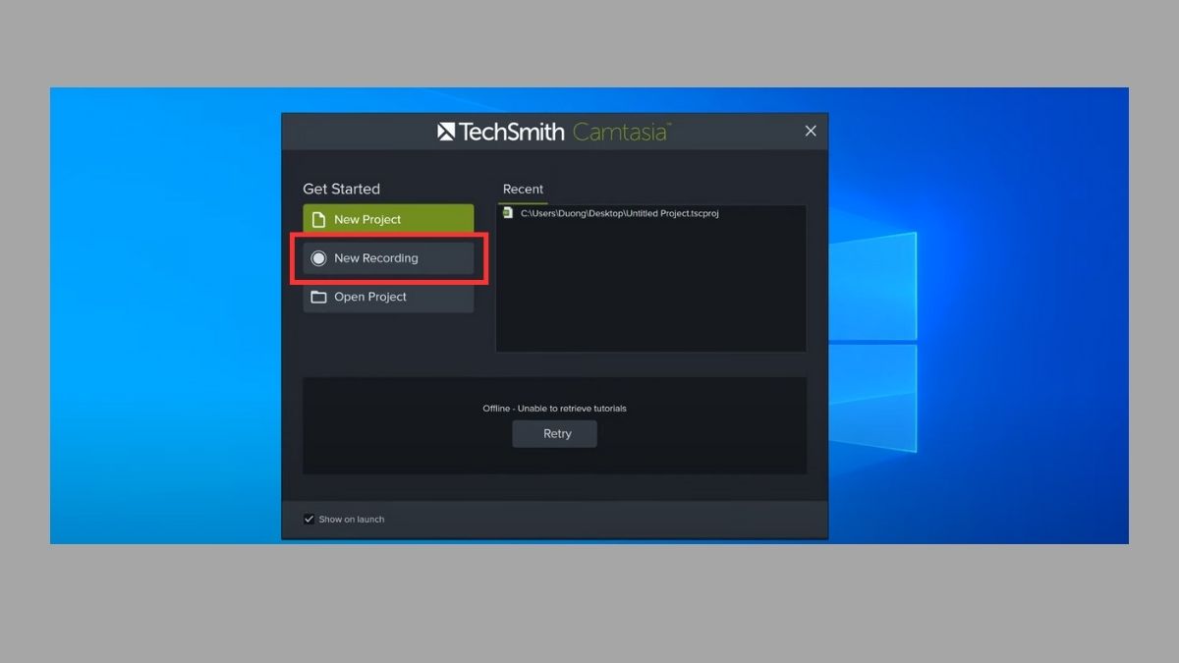Click the record circle icon on New Recording
The image size is (1179, 663).
[318, 258]
